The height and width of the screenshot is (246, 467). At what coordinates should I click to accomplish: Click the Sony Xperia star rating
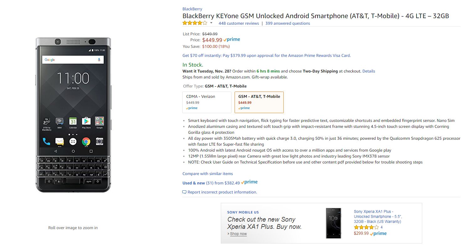[x=366, y=228]
